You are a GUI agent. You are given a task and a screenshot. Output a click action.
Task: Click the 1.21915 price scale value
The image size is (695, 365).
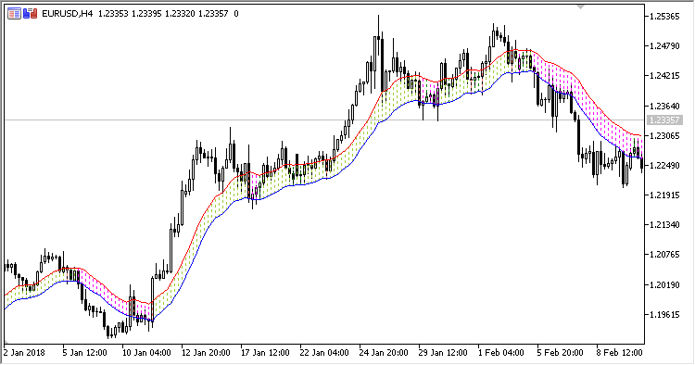(664, 195)
